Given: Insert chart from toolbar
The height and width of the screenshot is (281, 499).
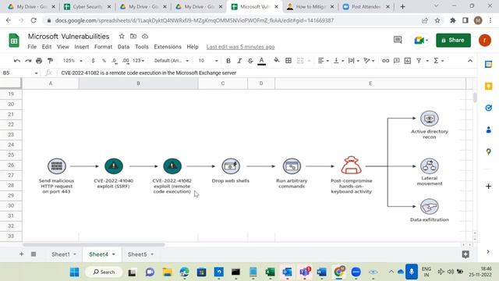Looking at the screenshot, I should pyautogui.click(x=408, y=61).
